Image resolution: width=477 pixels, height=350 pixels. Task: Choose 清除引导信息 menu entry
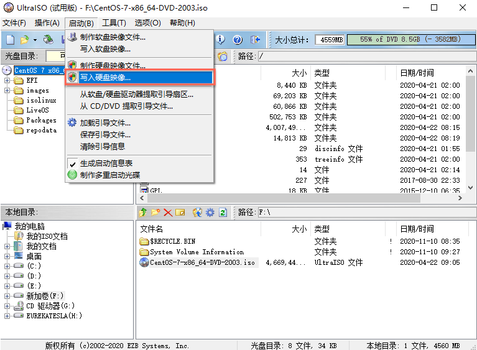pos(140,146)
